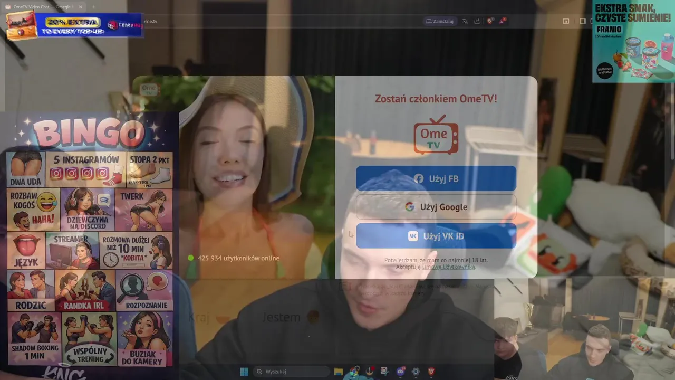The image size is (675, 380).
Task: Click the Google logo in Użyj Google
Action: click(410, 207)
